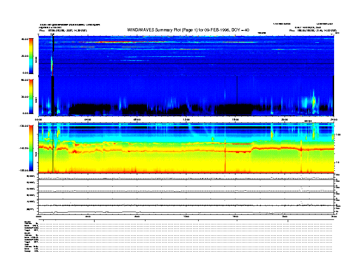Click the DOY = 40 text in title
Image resolution: width=360 pixels, height=278 pixels.
tap(240, 30)
